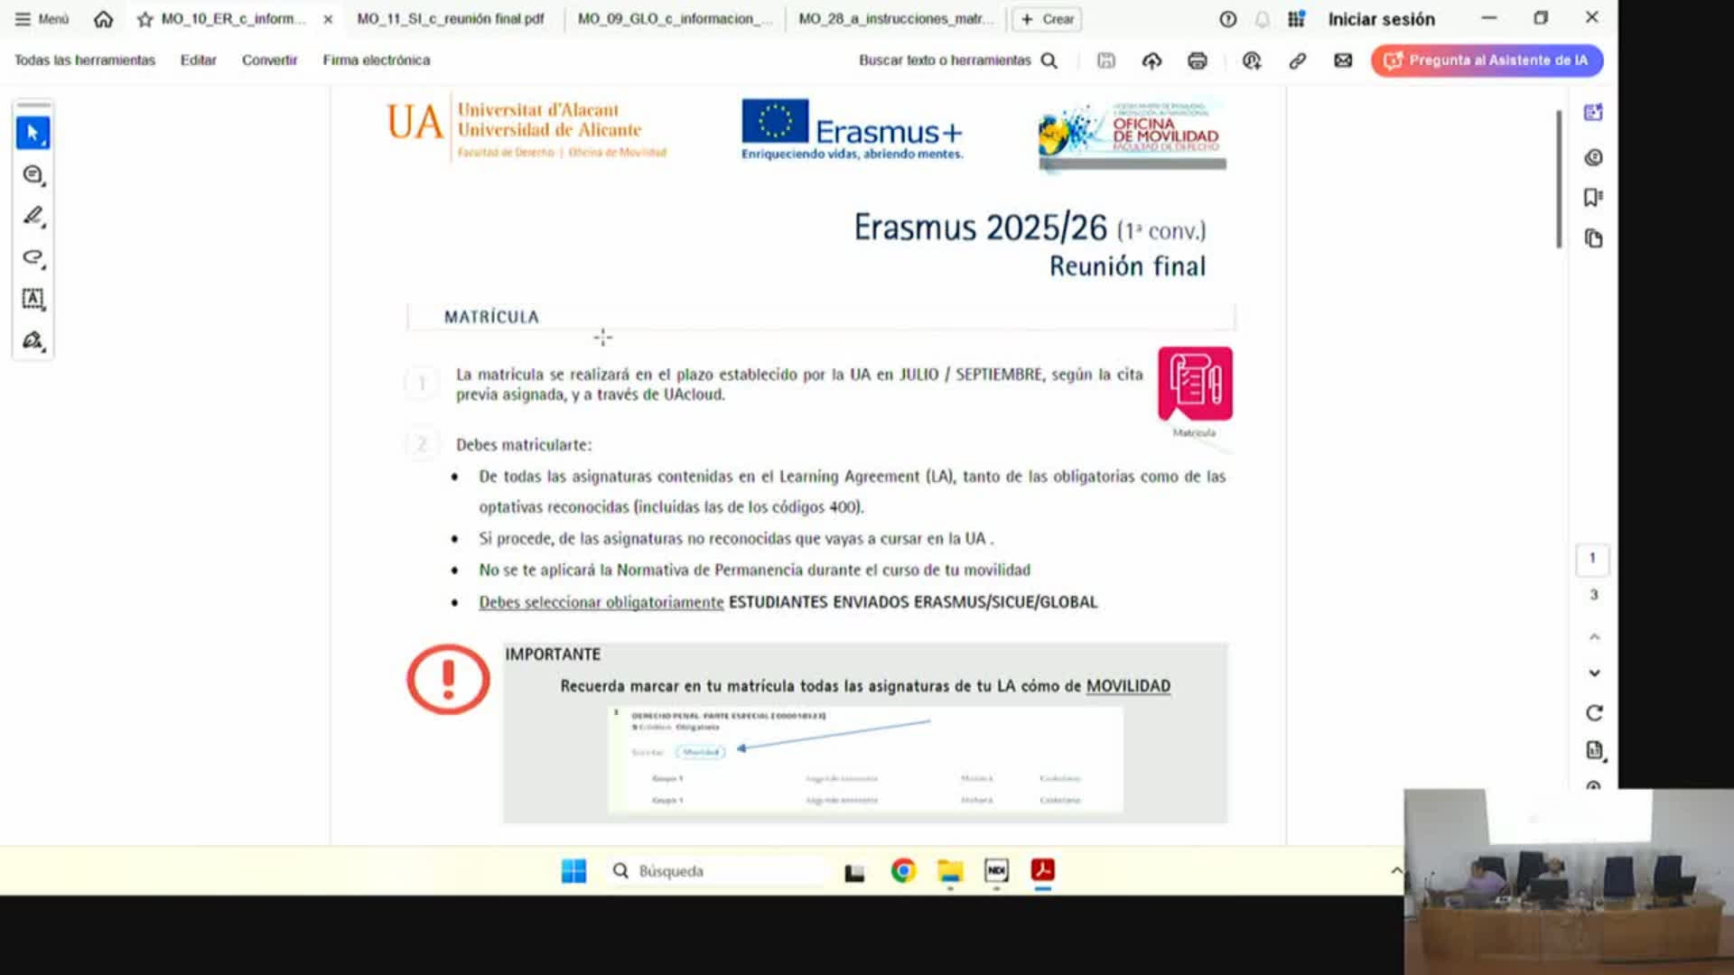Click the rotate page icon
Image resolution: width=1734 pixels, height=975 pixels.
click(1594, 713)
